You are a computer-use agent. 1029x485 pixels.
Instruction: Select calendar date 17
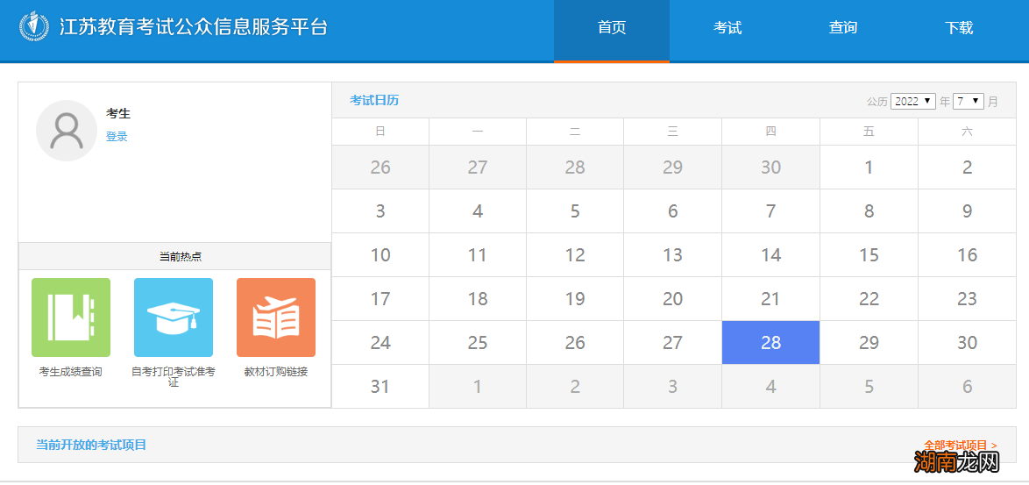[380, 298]
